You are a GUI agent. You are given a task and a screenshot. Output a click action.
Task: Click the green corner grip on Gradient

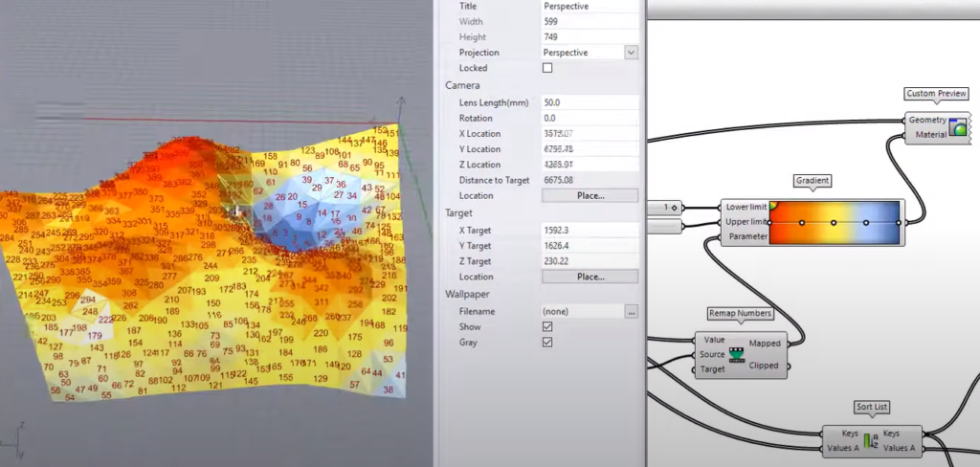pyautogui.click(x=773, y=205)
